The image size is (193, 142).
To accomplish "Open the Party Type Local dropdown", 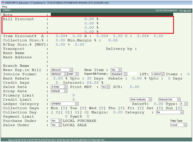I will [179, 125].
